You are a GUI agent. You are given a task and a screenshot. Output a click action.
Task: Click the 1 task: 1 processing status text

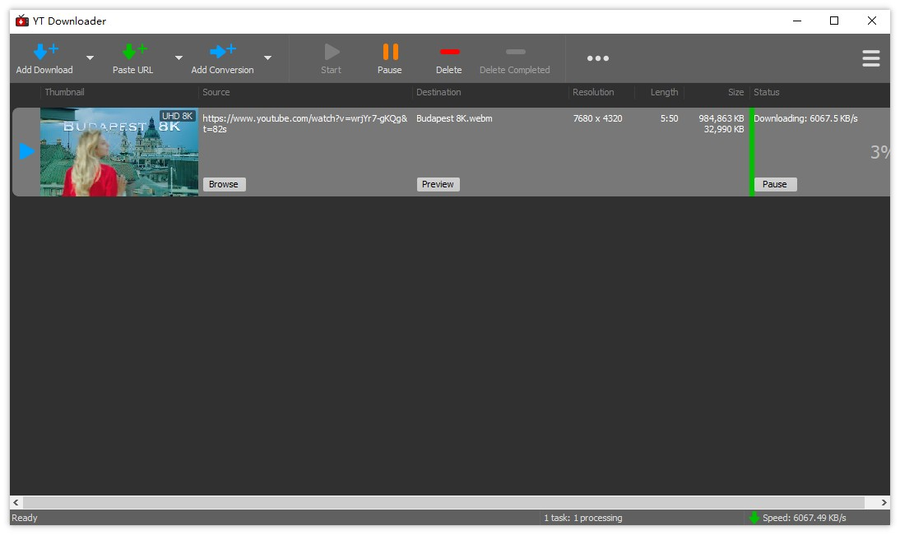point(582,518)
